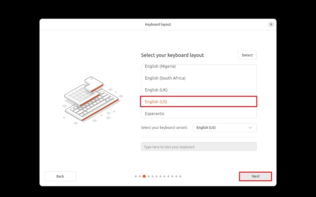The image size is (316, 197).
Task: Choose the Esperanto keyboard layout
Action: 155,114
